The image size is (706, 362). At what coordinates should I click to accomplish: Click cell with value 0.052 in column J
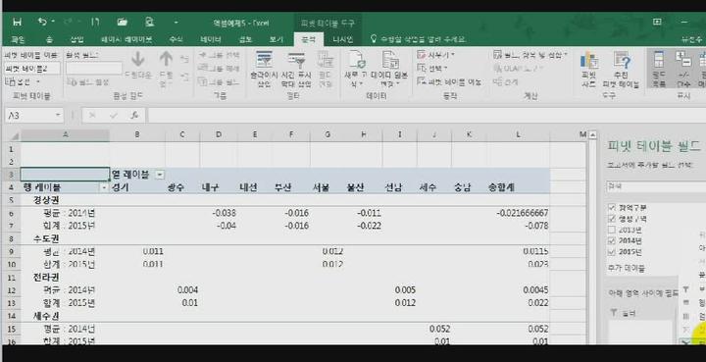434,329
